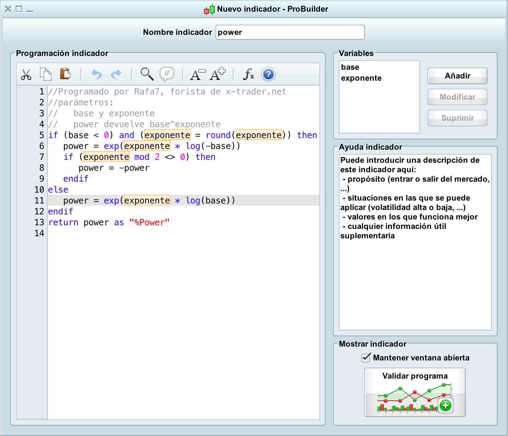Select the exponente variable in list
The image size is (508, 436).
pos(361,78)
